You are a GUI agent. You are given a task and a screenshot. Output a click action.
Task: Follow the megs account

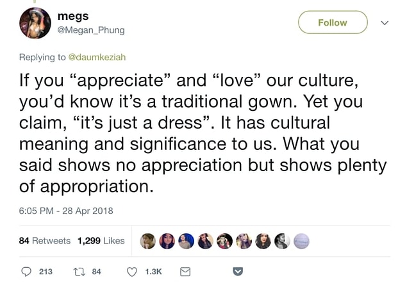click(333, 22)
